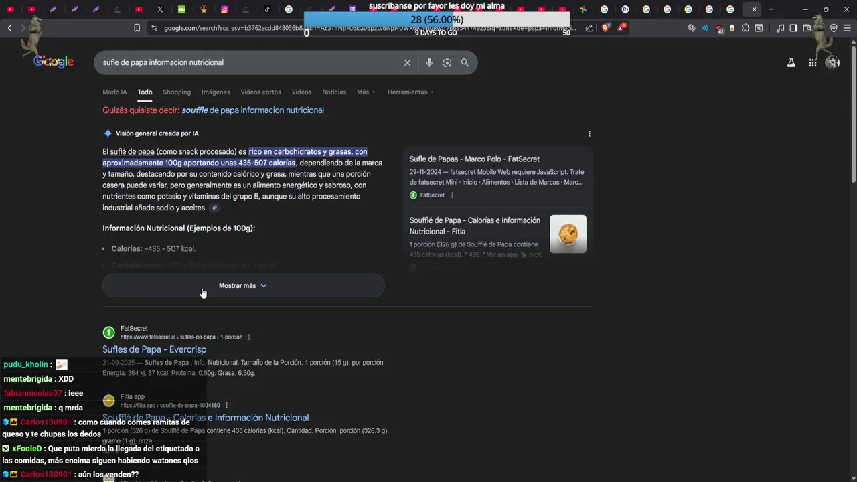Clear the Google search box text

click(407, 62)
